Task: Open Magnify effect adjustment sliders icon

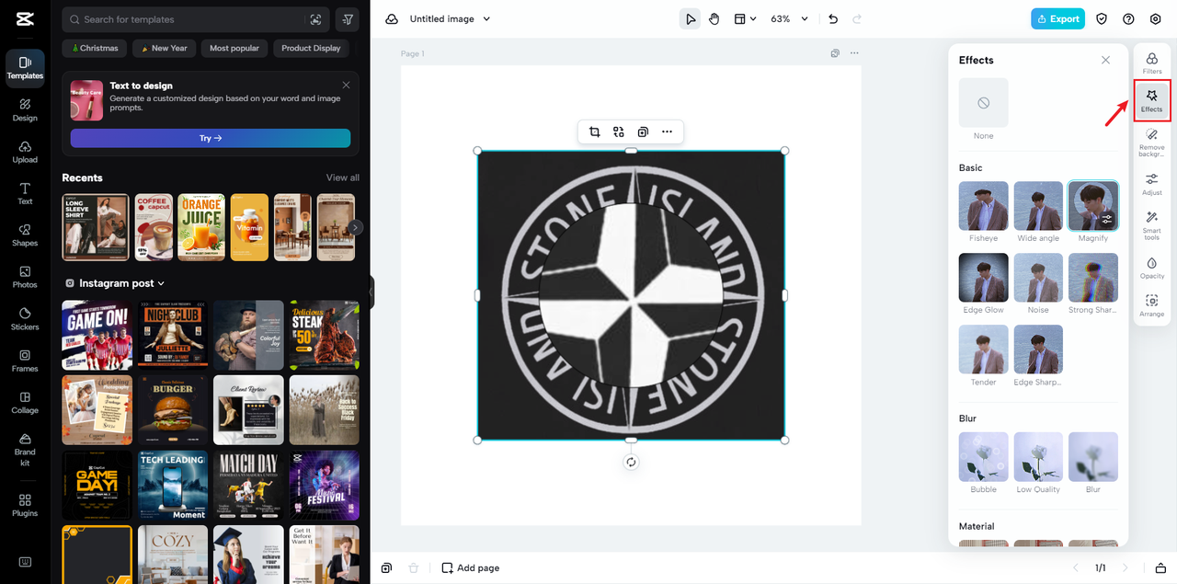Action: [1106, 220]
